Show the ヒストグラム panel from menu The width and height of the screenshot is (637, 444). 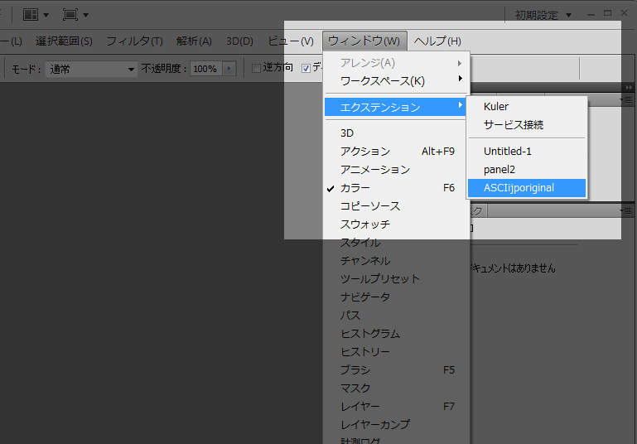[x=369, y=334]
